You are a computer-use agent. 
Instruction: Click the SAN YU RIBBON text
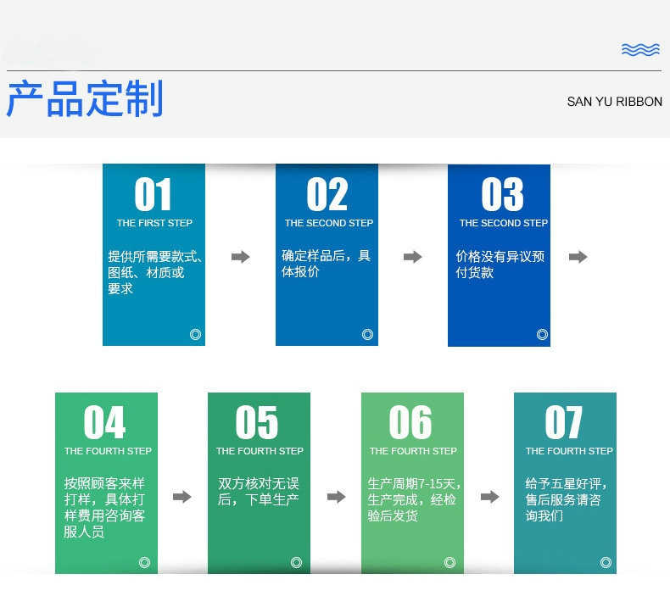[615, 102]
